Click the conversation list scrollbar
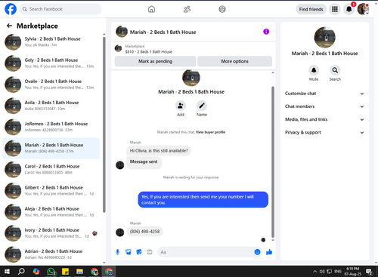The image size is (378, 277). pos(104,125)
